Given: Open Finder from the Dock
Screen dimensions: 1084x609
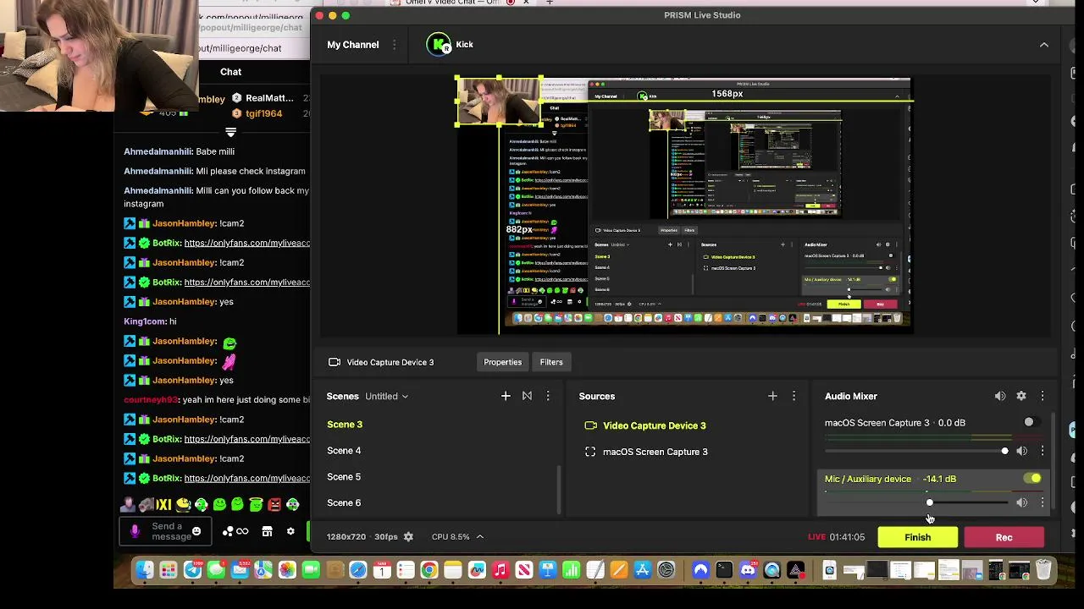Looking at the screenshot, I should click(145, 571).
